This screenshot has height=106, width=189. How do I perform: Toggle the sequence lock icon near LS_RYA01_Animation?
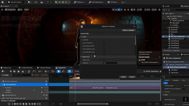(x=160, y=71)
